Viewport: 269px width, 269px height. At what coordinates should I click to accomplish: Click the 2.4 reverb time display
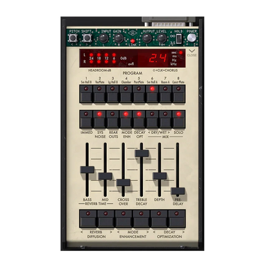[158, 58]
